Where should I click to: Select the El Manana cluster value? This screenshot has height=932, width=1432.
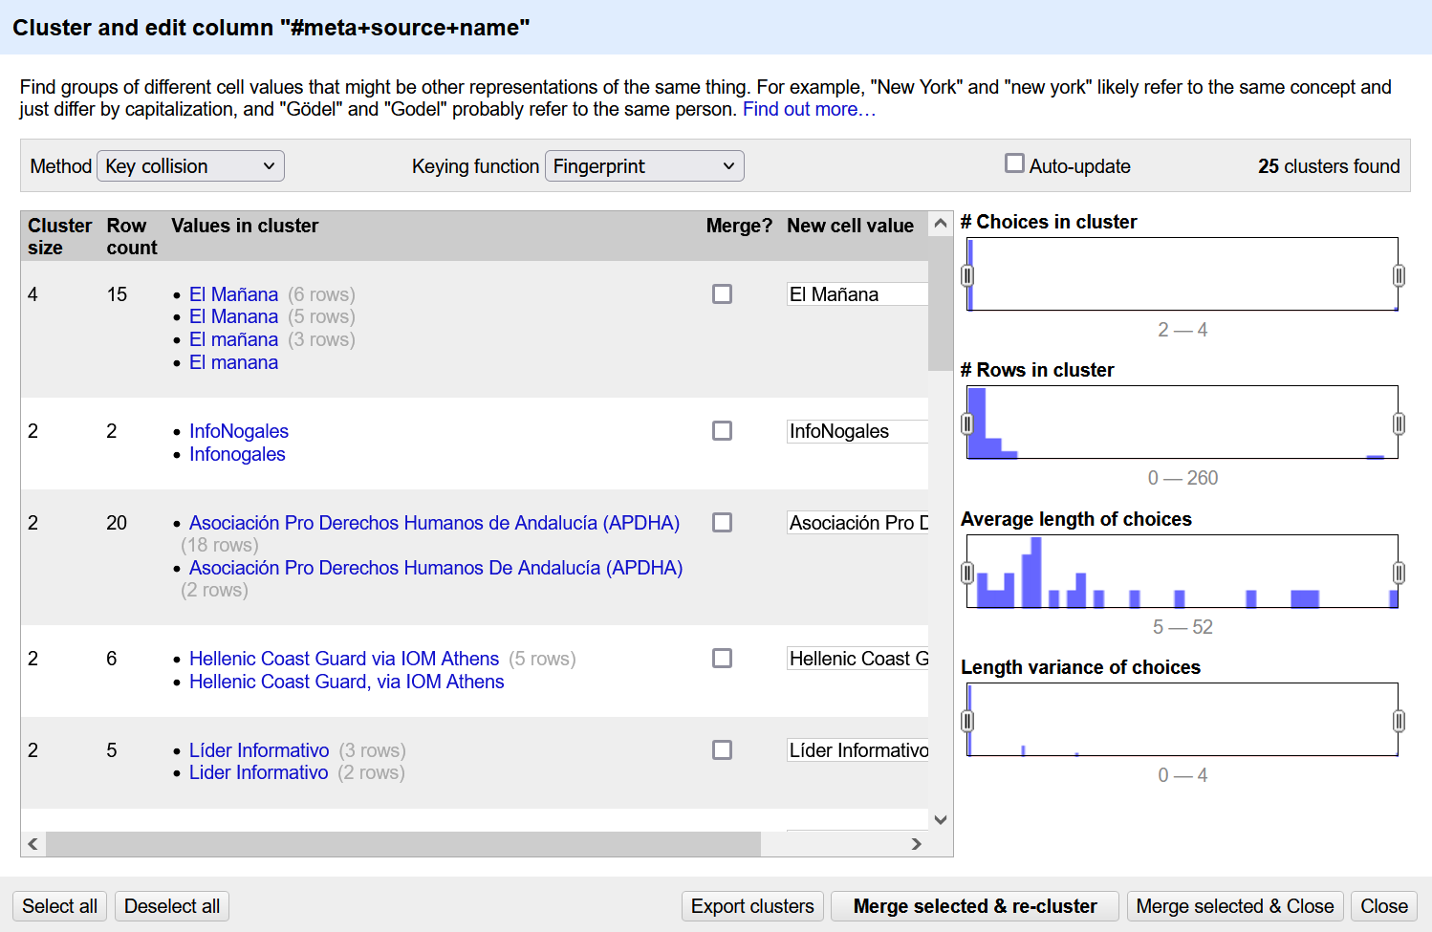point(233,316)
